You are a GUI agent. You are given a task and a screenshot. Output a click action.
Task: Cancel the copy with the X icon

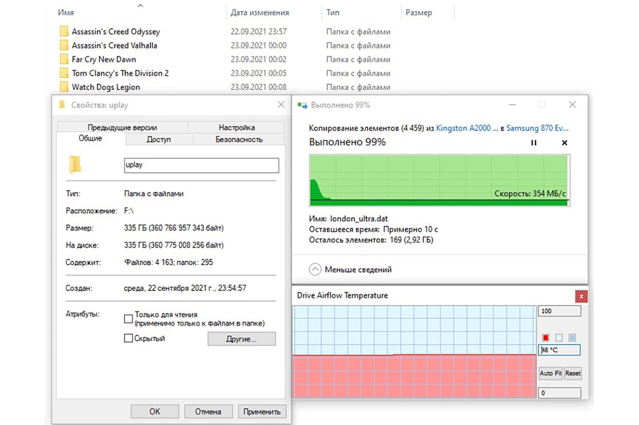(x=565, y=143)
